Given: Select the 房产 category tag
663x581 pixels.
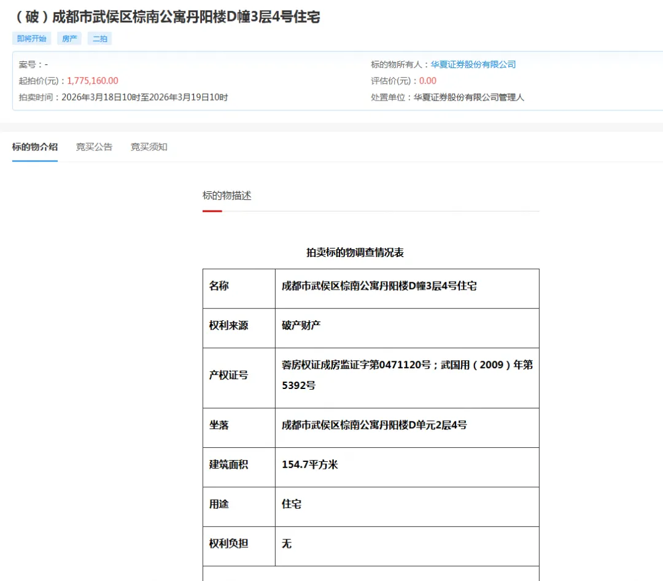Looking at the screenshot, I should [69, 38].
